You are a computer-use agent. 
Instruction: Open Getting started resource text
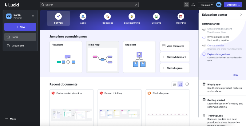tap(225, 104)
